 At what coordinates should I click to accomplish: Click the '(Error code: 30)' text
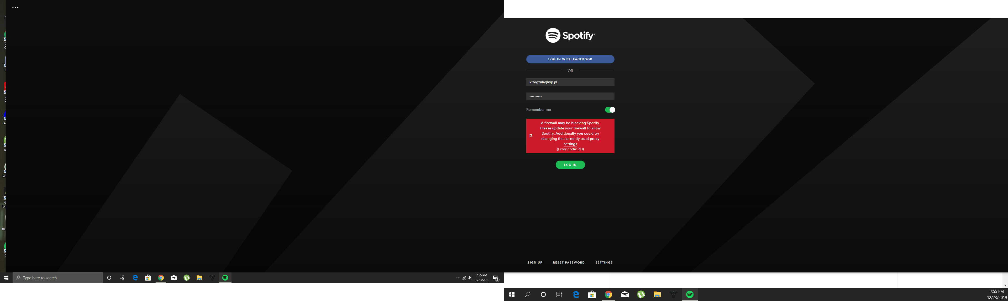[x=570, y=149]
